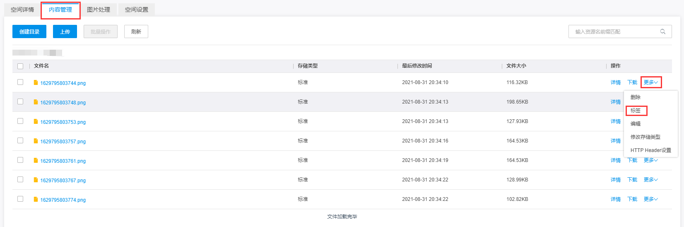Click file icon beside 1629795803744.png
The width and height of the screenshot is (684, 227).
click(36, 83)
